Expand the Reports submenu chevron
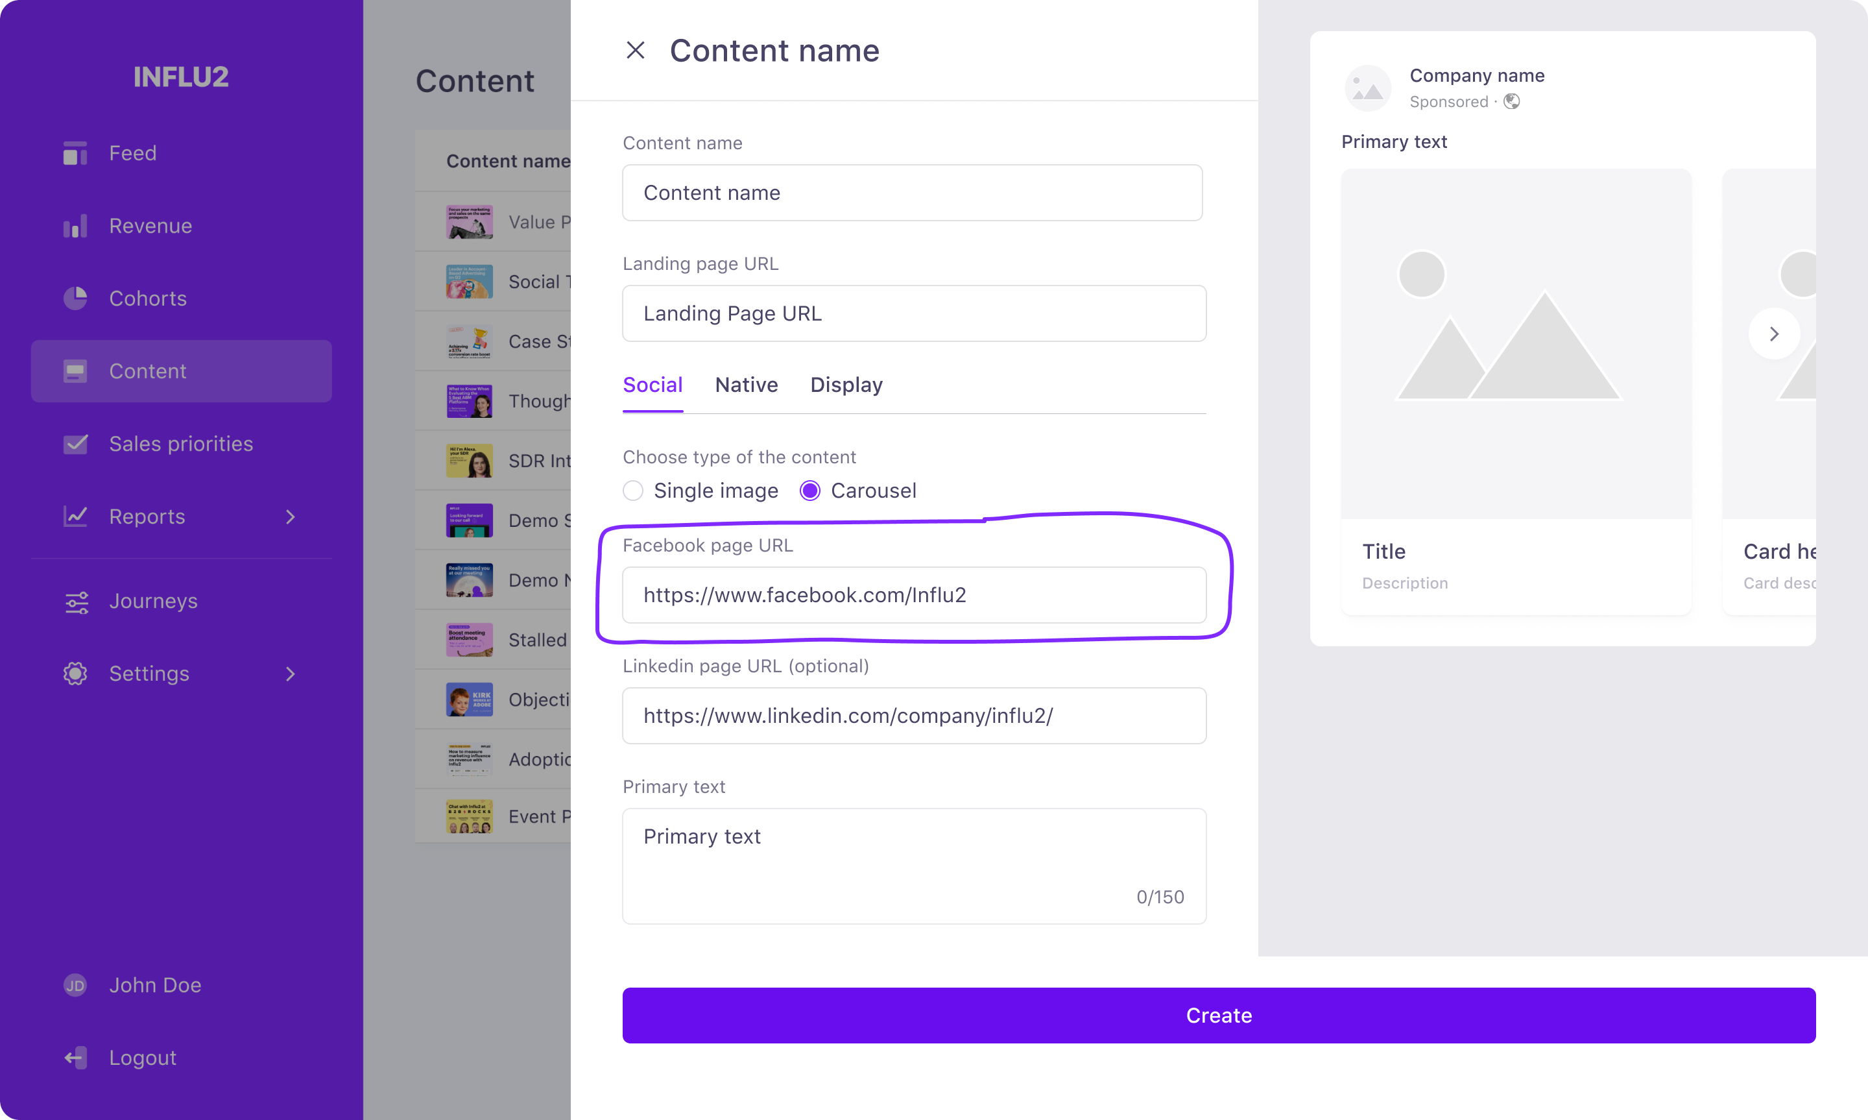Viewport: 1868px width, 1120px height. [291, 517]
